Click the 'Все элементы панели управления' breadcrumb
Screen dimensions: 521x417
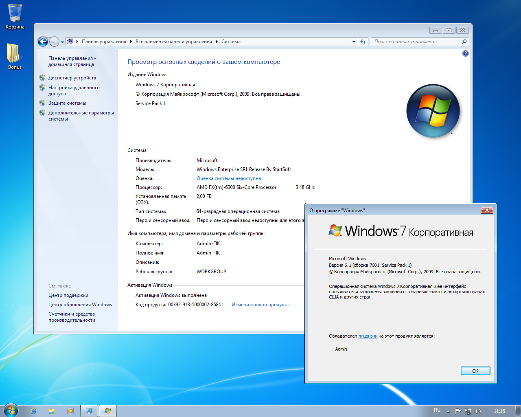pyautogui.click(x=173, y=42)
